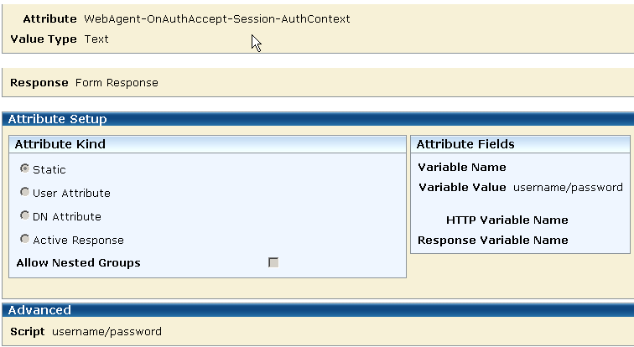Click the Variable Name field label

point(462,167)
